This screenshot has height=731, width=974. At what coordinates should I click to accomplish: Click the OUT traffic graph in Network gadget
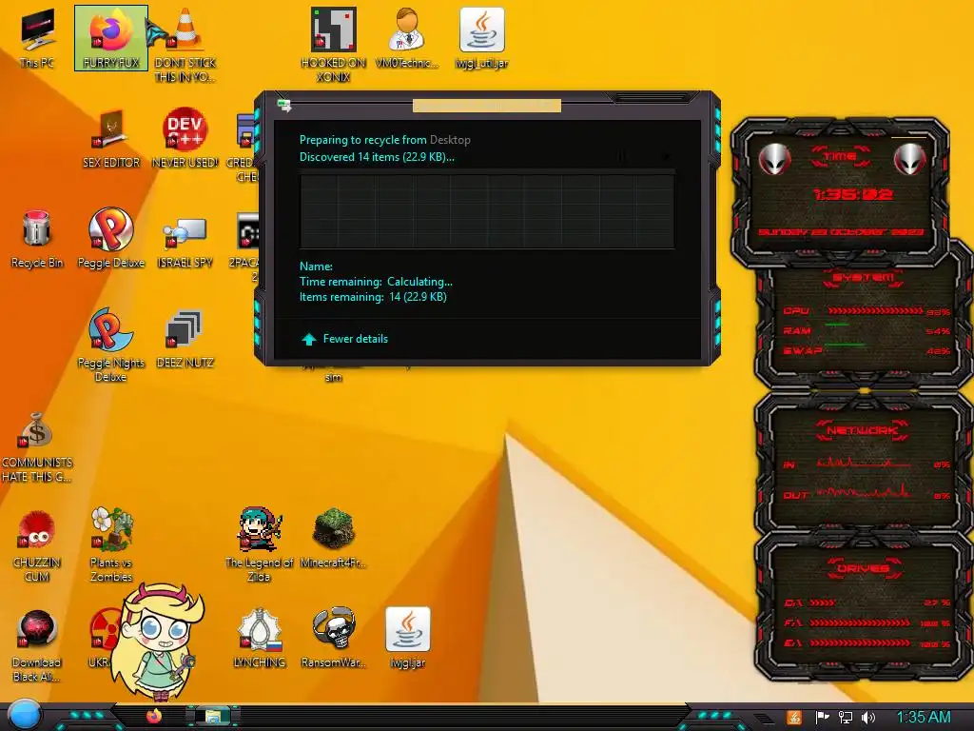click(x=864, y=493)
